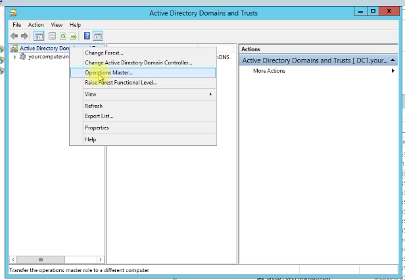Click More Actions in Actions pane
405x280 pixels.
(x=269, y=71)
